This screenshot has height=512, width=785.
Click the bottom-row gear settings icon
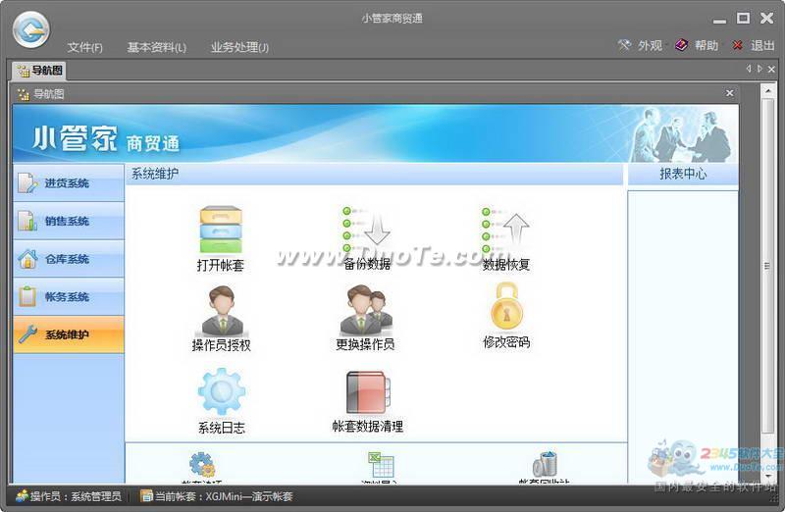(x=201, y=464)
